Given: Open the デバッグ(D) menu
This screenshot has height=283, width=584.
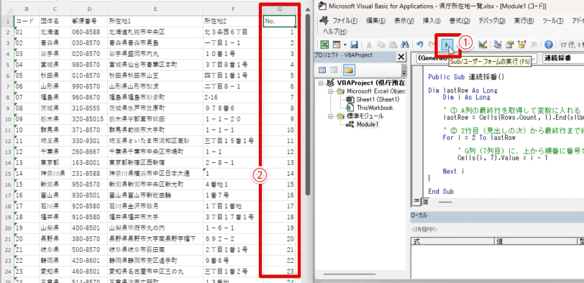Looking at the screenshot, I should [492, 21].
